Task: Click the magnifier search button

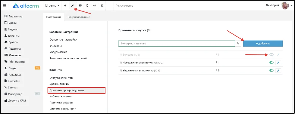Action: [x=238, y=43]
